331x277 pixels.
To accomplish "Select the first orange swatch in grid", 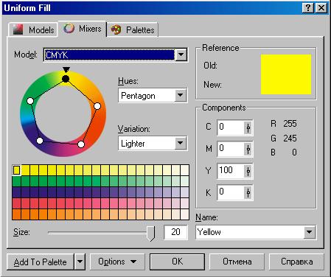I will click(16, 214).
